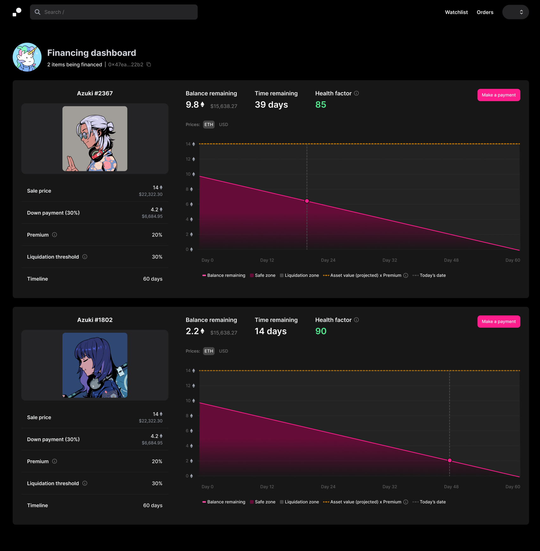Click Liquidation zone legend swatch, Azuki #2367

coord(282,275)
